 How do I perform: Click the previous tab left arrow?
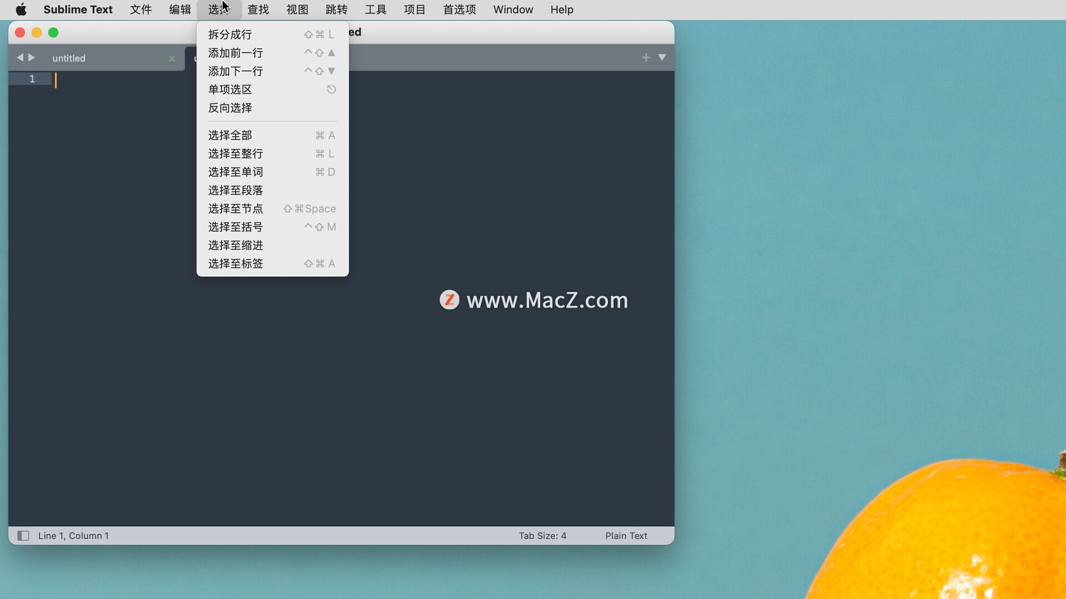[20, 58]
